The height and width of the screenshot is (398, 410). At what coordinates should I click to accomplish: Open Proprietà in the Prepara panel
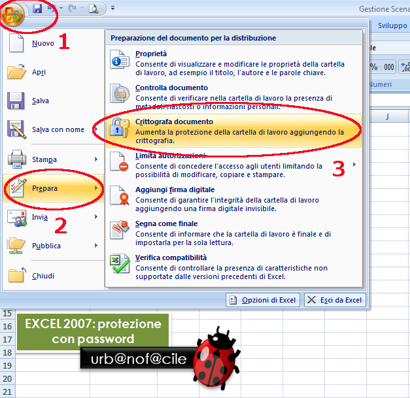point(233,63)
